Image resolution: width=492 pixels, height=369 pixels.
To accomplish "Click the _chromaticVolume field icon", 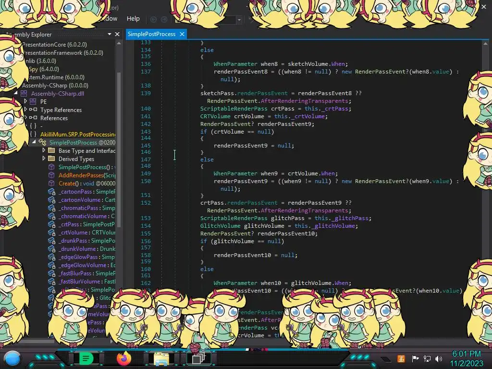I will pyautogui.click(x=52, y=216).
